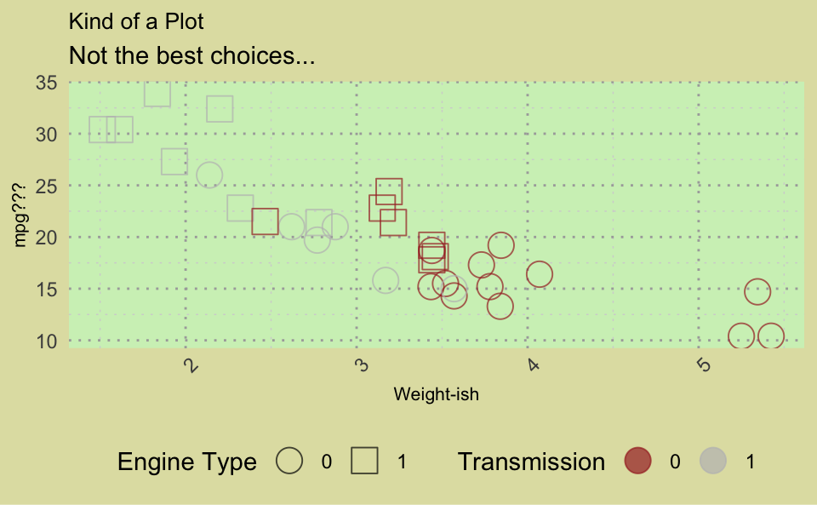The height and width of the screenshot is (505, 817).
Task: Click the "Weight-ish" x-axis label
Action: coord(436,394)
